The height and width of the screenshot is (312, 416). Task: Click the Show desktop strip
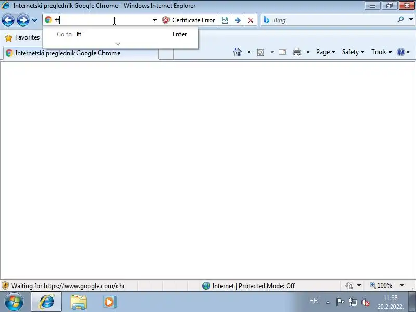coord(412,302)
